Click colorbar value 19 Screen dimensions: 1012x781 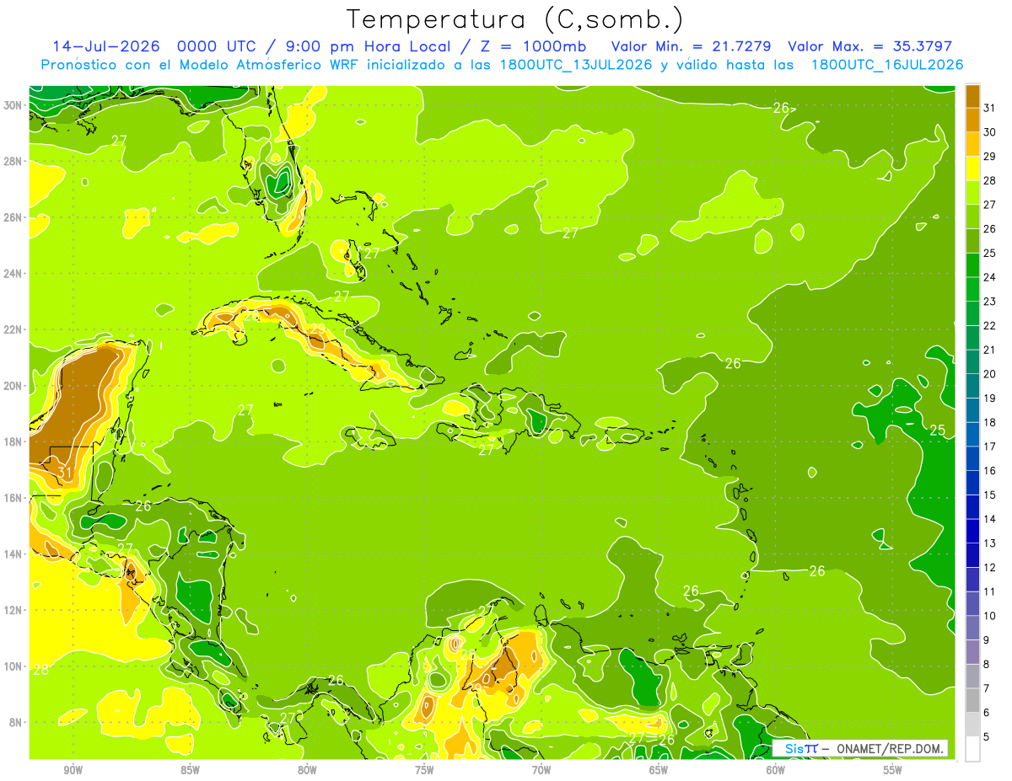tap(989, 398)
